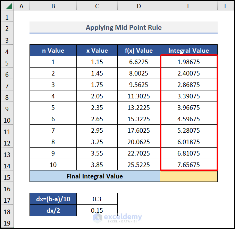Select column E header

[x=188, y=6]
